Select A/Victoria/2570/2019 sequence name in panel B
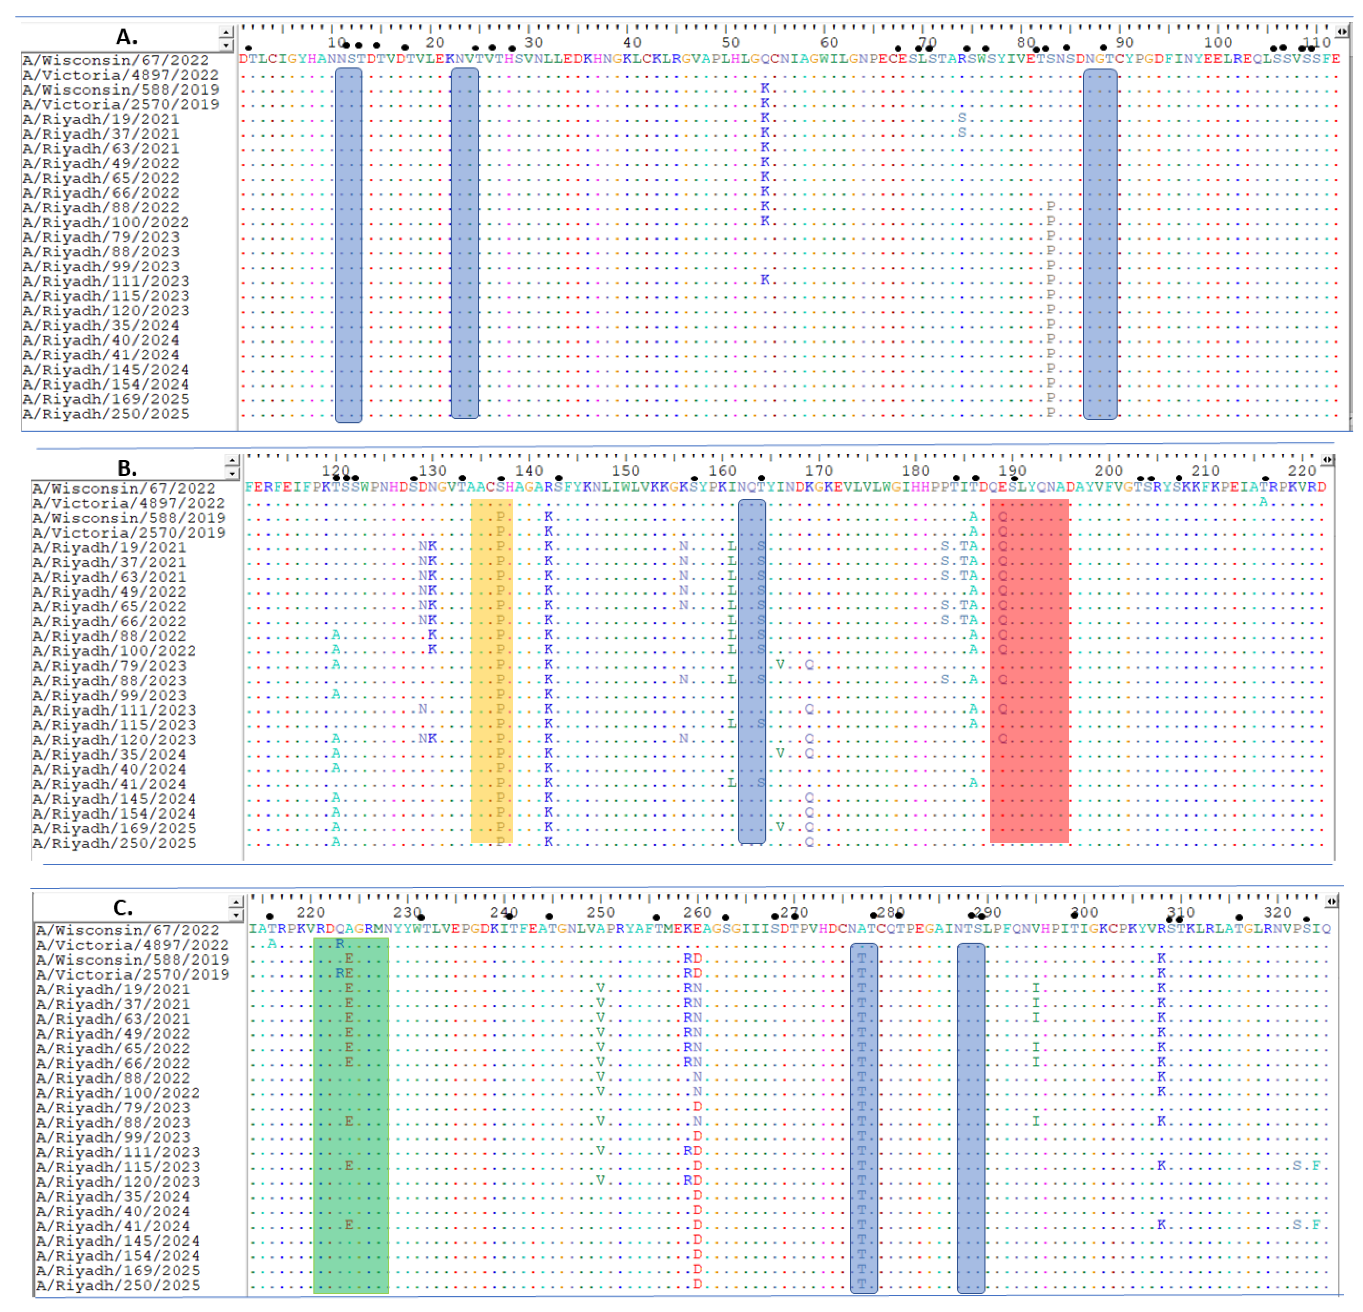 pos(129,533)
